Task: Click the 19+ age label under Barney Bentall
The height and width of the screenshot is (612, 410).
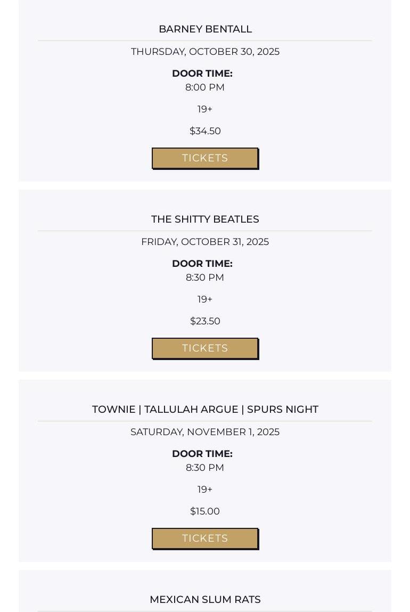Action: click(x=205, y=109)
